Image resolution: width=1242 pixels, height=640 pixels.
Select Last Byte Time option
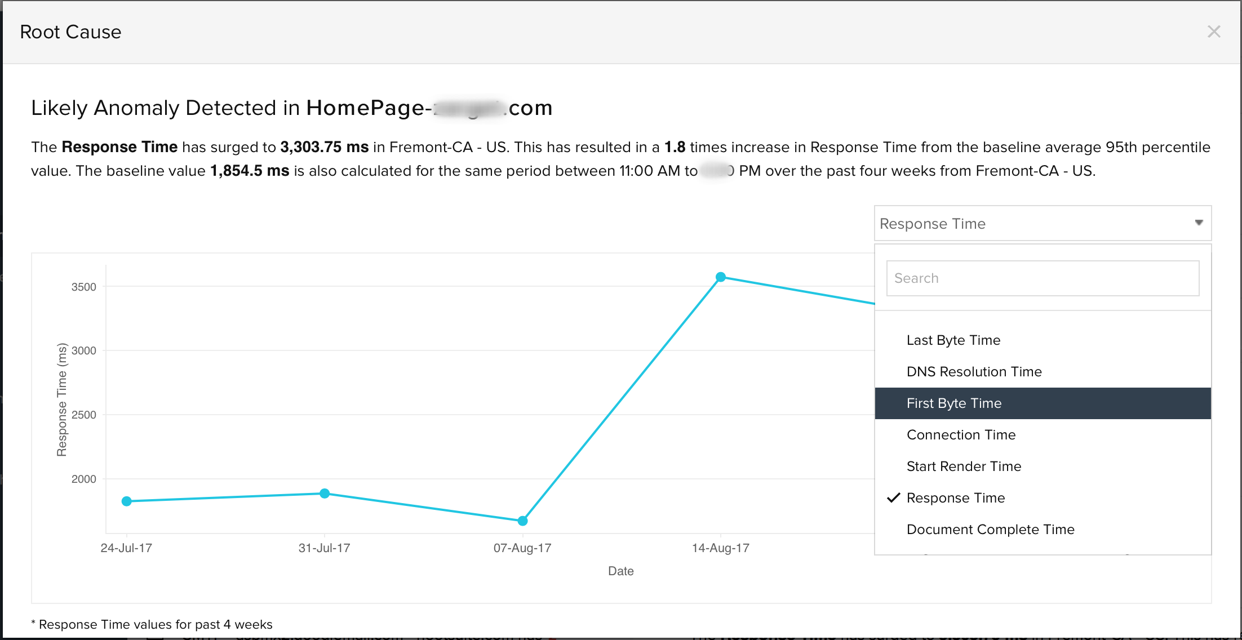pyautogui.click(x=953, y=340)
